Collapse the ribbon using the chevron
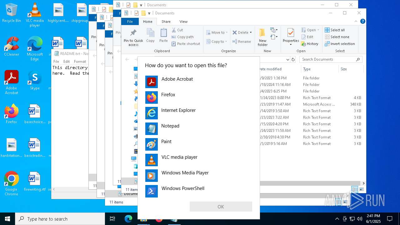Image resolution: width=400 pixels, height=225 pixels. point(356,21)
